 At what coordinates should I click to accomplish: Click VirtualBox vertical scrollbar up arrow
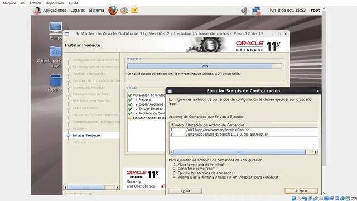click(x=324, y=9)
